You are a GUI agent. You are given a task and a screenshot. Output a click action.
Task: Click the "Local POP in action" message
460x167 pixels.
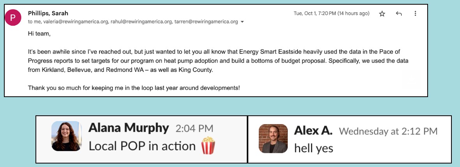coord(142,146)
